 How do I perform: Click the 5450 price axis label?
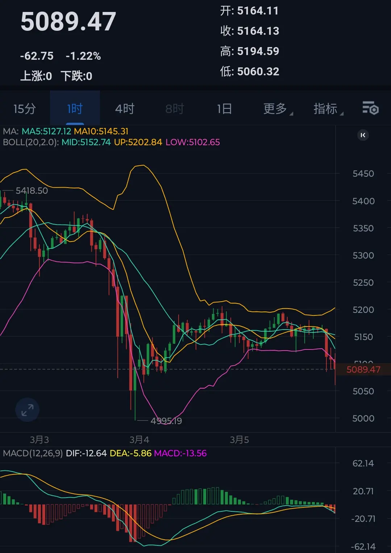point(363,174)
